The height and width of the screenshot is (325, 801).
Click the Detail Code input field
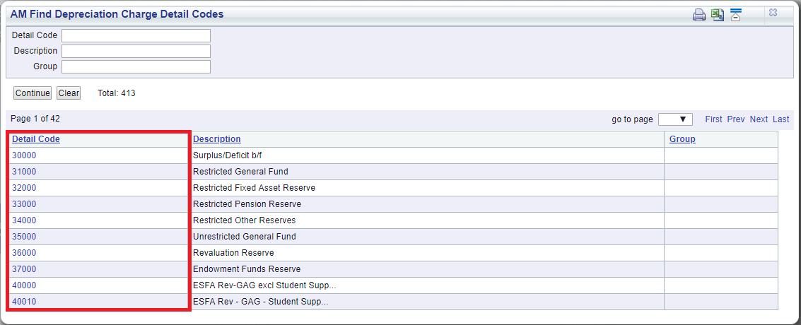pos(136,36)
